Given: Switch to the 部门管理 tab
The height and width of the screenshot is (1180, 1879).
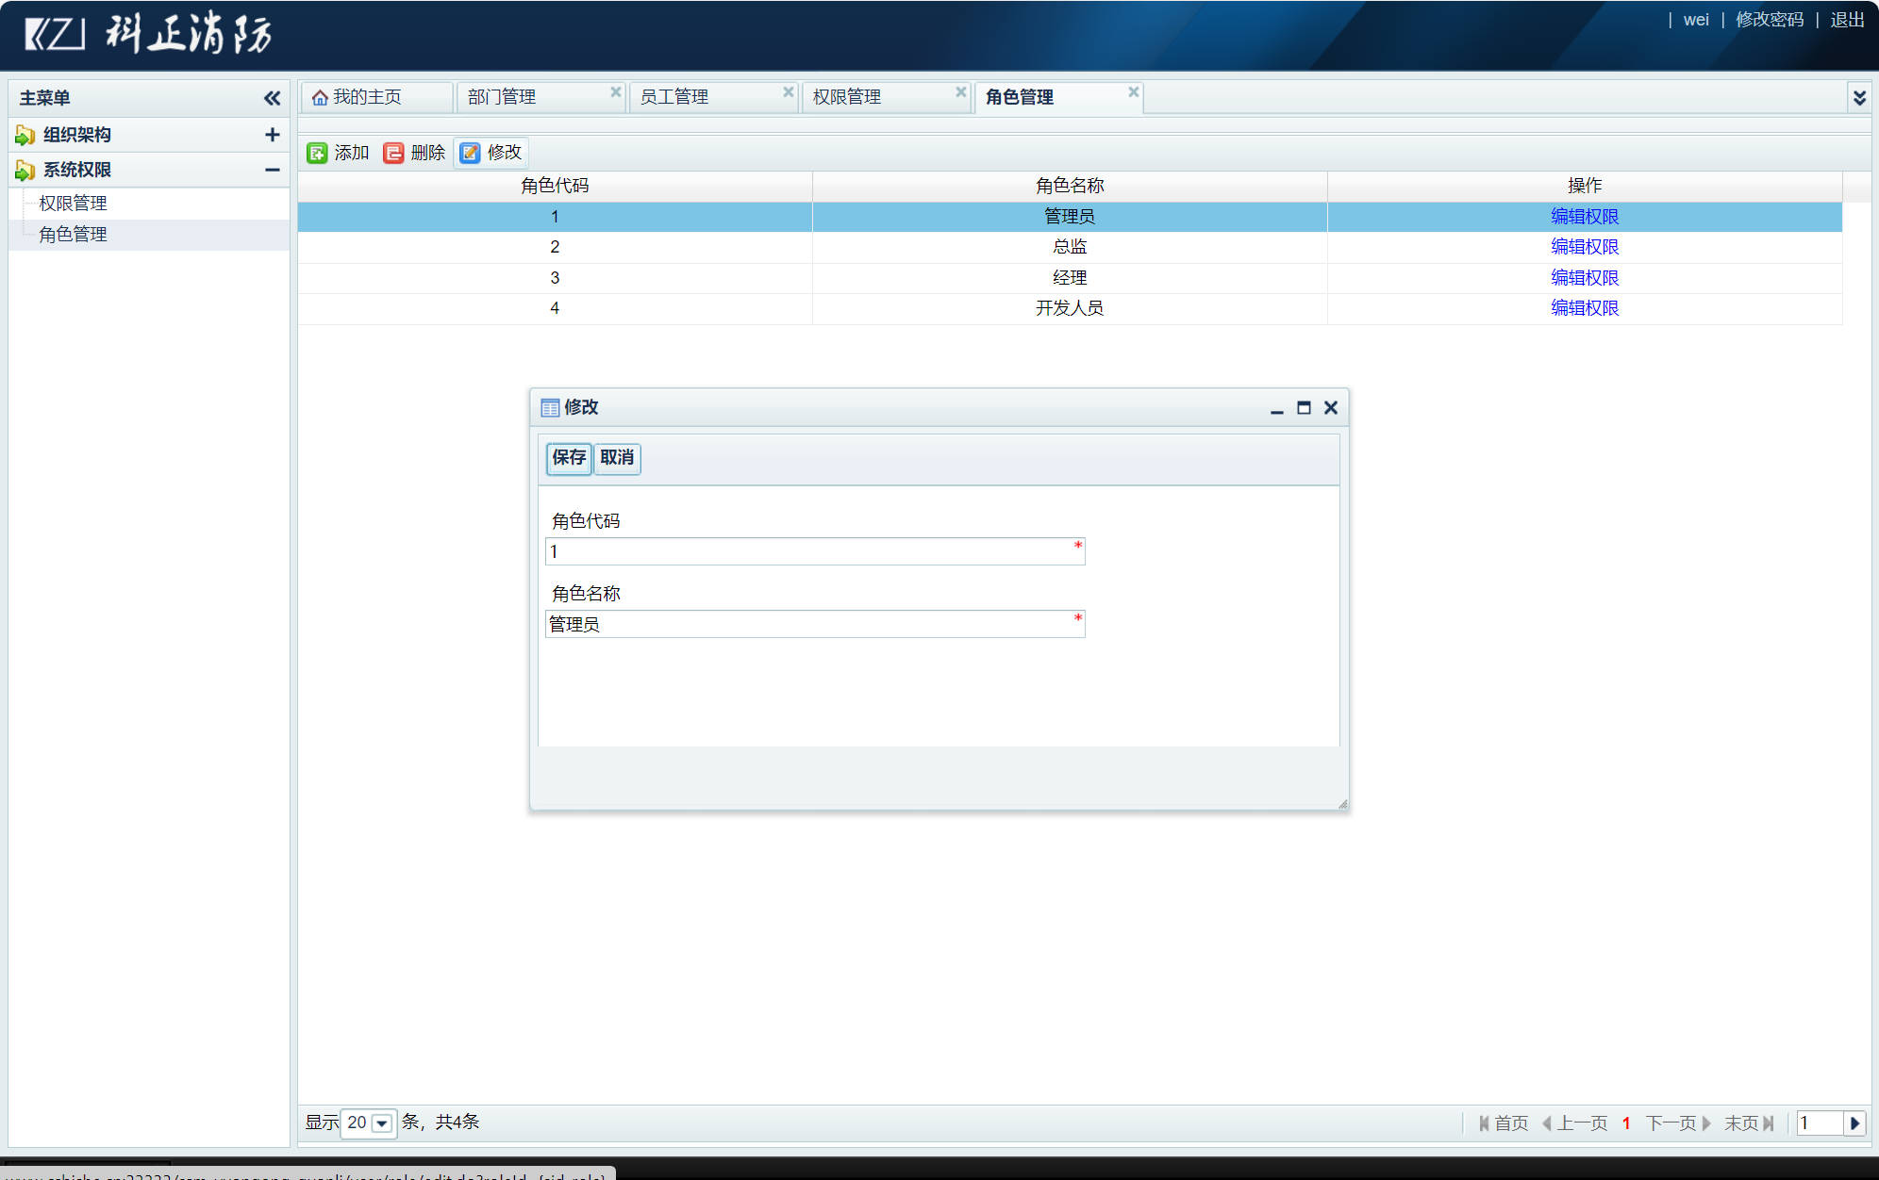Looking at the screenshot, I should pos(502,95).
